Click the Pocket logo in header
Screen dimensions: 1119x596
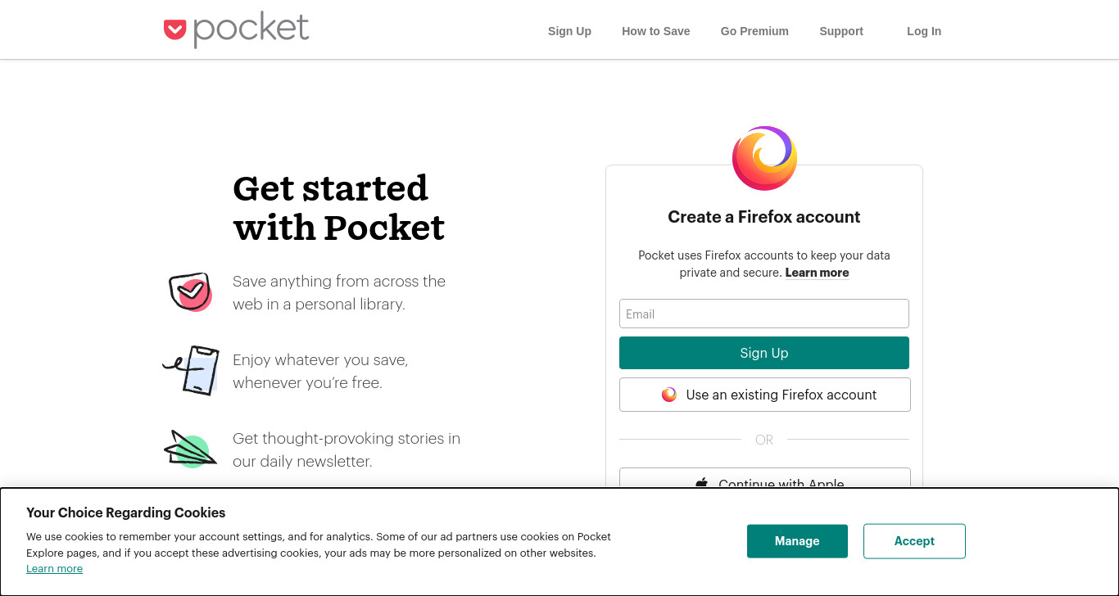coord(236,30)
